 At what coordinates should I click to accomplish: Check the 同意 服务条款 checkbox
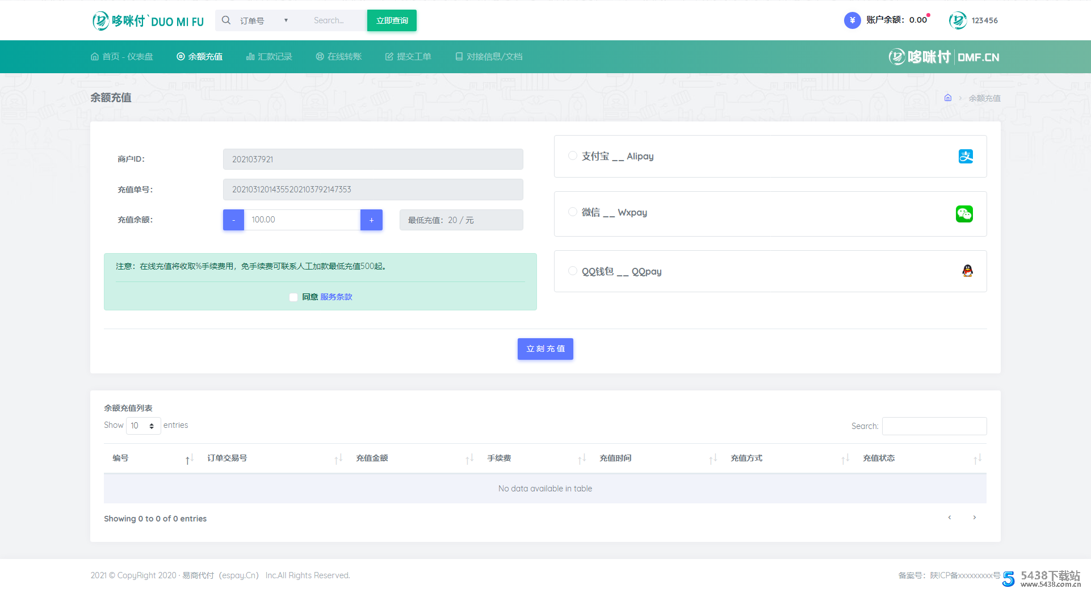(x=293, y=297)
